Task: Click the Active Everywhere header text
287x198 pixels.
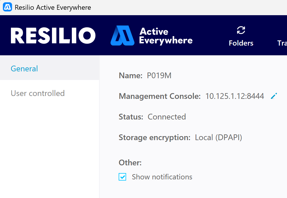Action: point(165,36)
